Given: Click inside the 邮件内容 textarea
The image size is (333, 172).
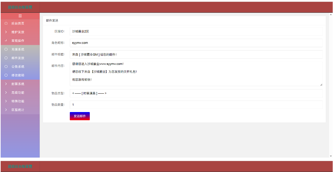Looking at the screenshot, I should pyautogui.click(x=196, y=74).
